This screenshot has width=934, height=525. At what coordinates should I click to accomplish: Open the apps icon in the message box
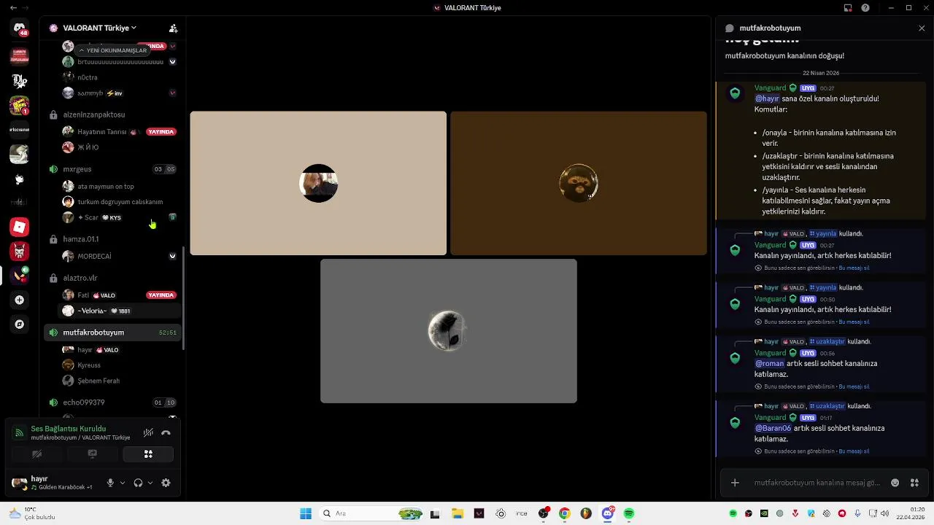pyautogui.click(x=914, y=483)
